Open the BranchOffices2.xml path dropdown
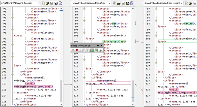 point(109,3)
